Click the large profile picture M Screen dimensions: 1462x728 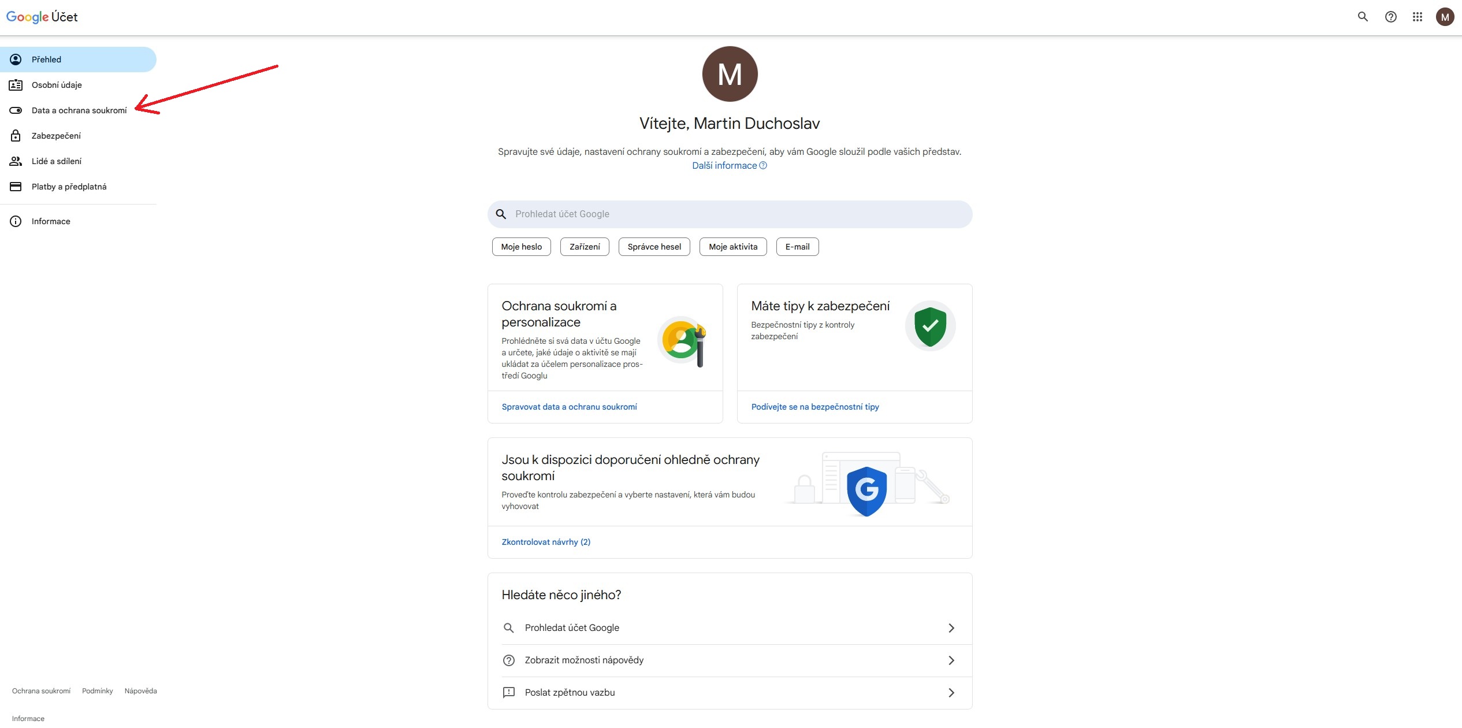point(730,74)
